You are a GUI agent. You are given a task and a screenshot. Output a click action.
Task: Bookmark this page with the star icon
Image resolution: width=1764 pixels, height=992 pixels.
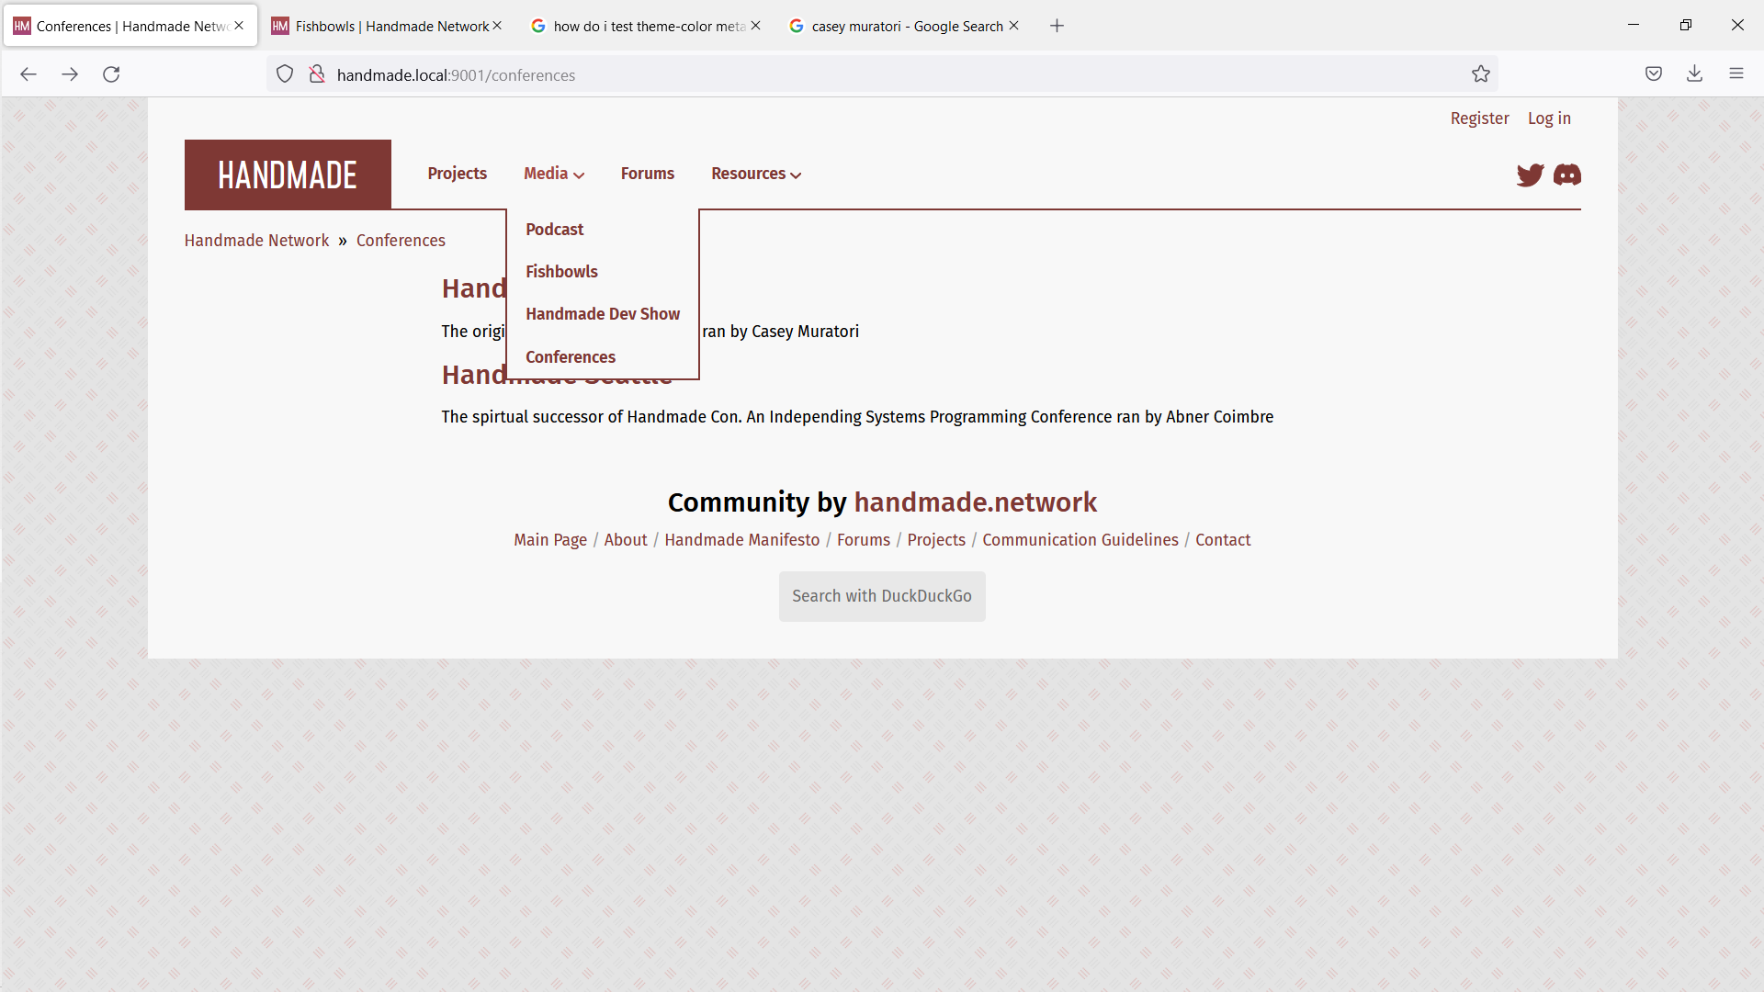pyautogui.click(x=1481, y=74)
